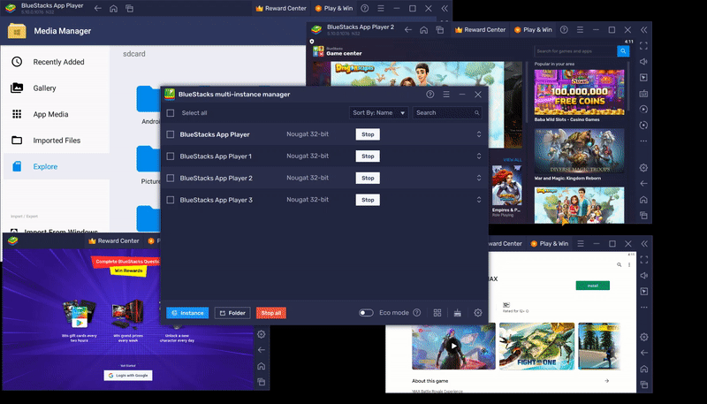Check the Select all checkbox
Image resolution: width=707 pixels, height=404 pixels.
[171, 113]
